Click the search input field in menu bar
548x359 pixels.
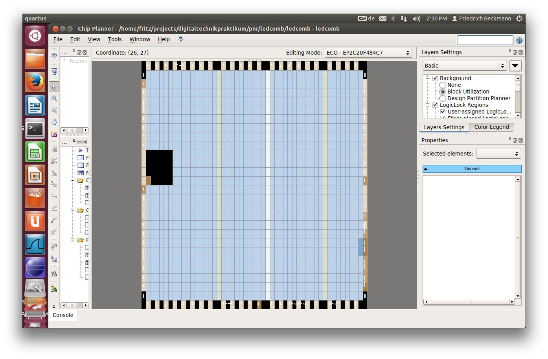point(485,40)
